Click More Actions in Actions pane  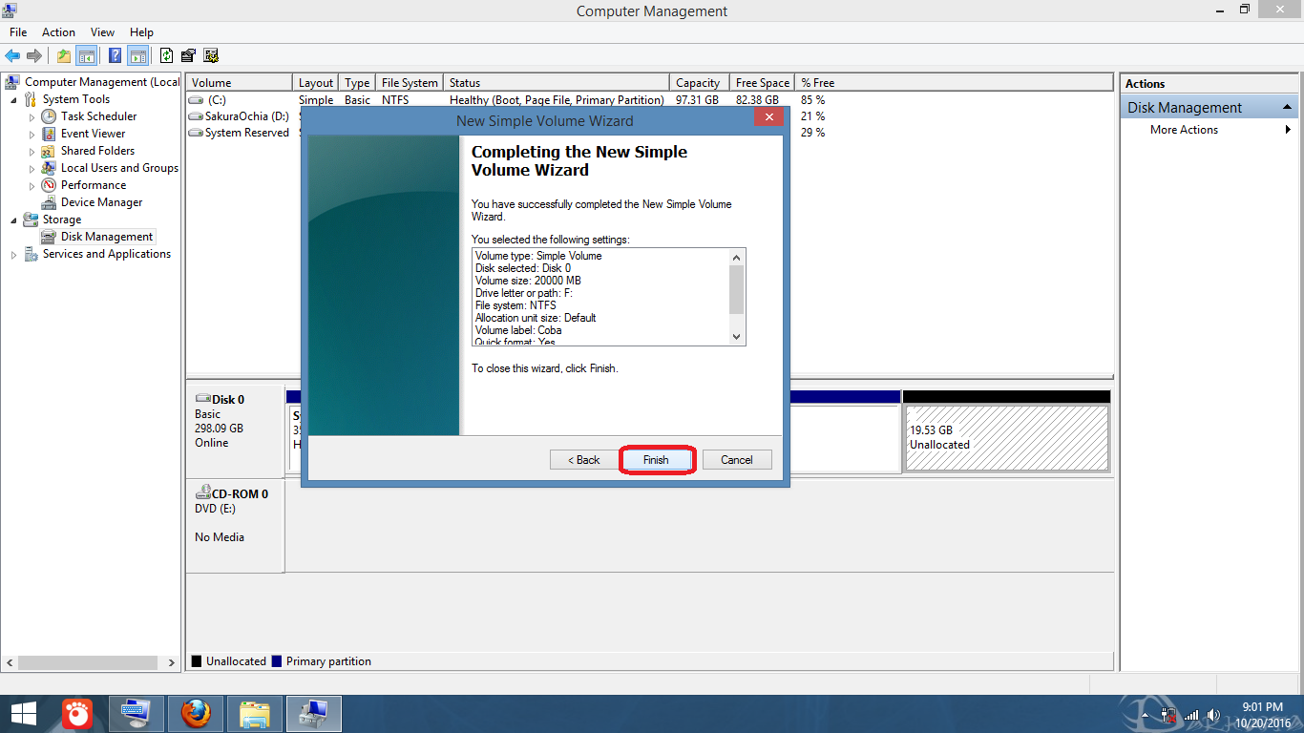1184,130
